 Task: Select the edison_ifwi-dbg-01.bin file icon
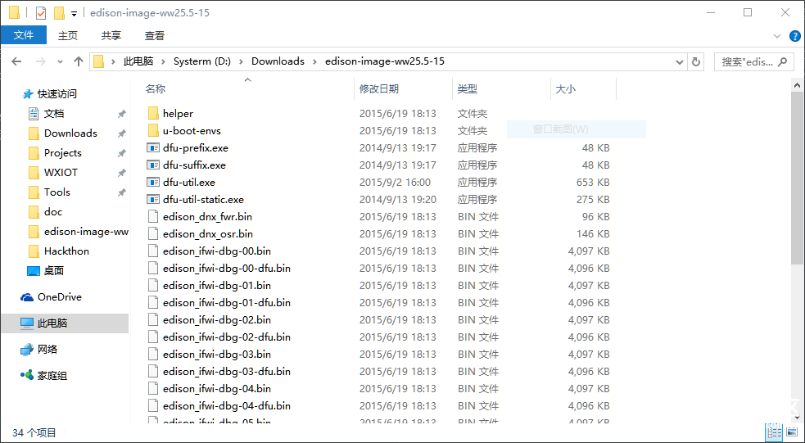(153, 286)
